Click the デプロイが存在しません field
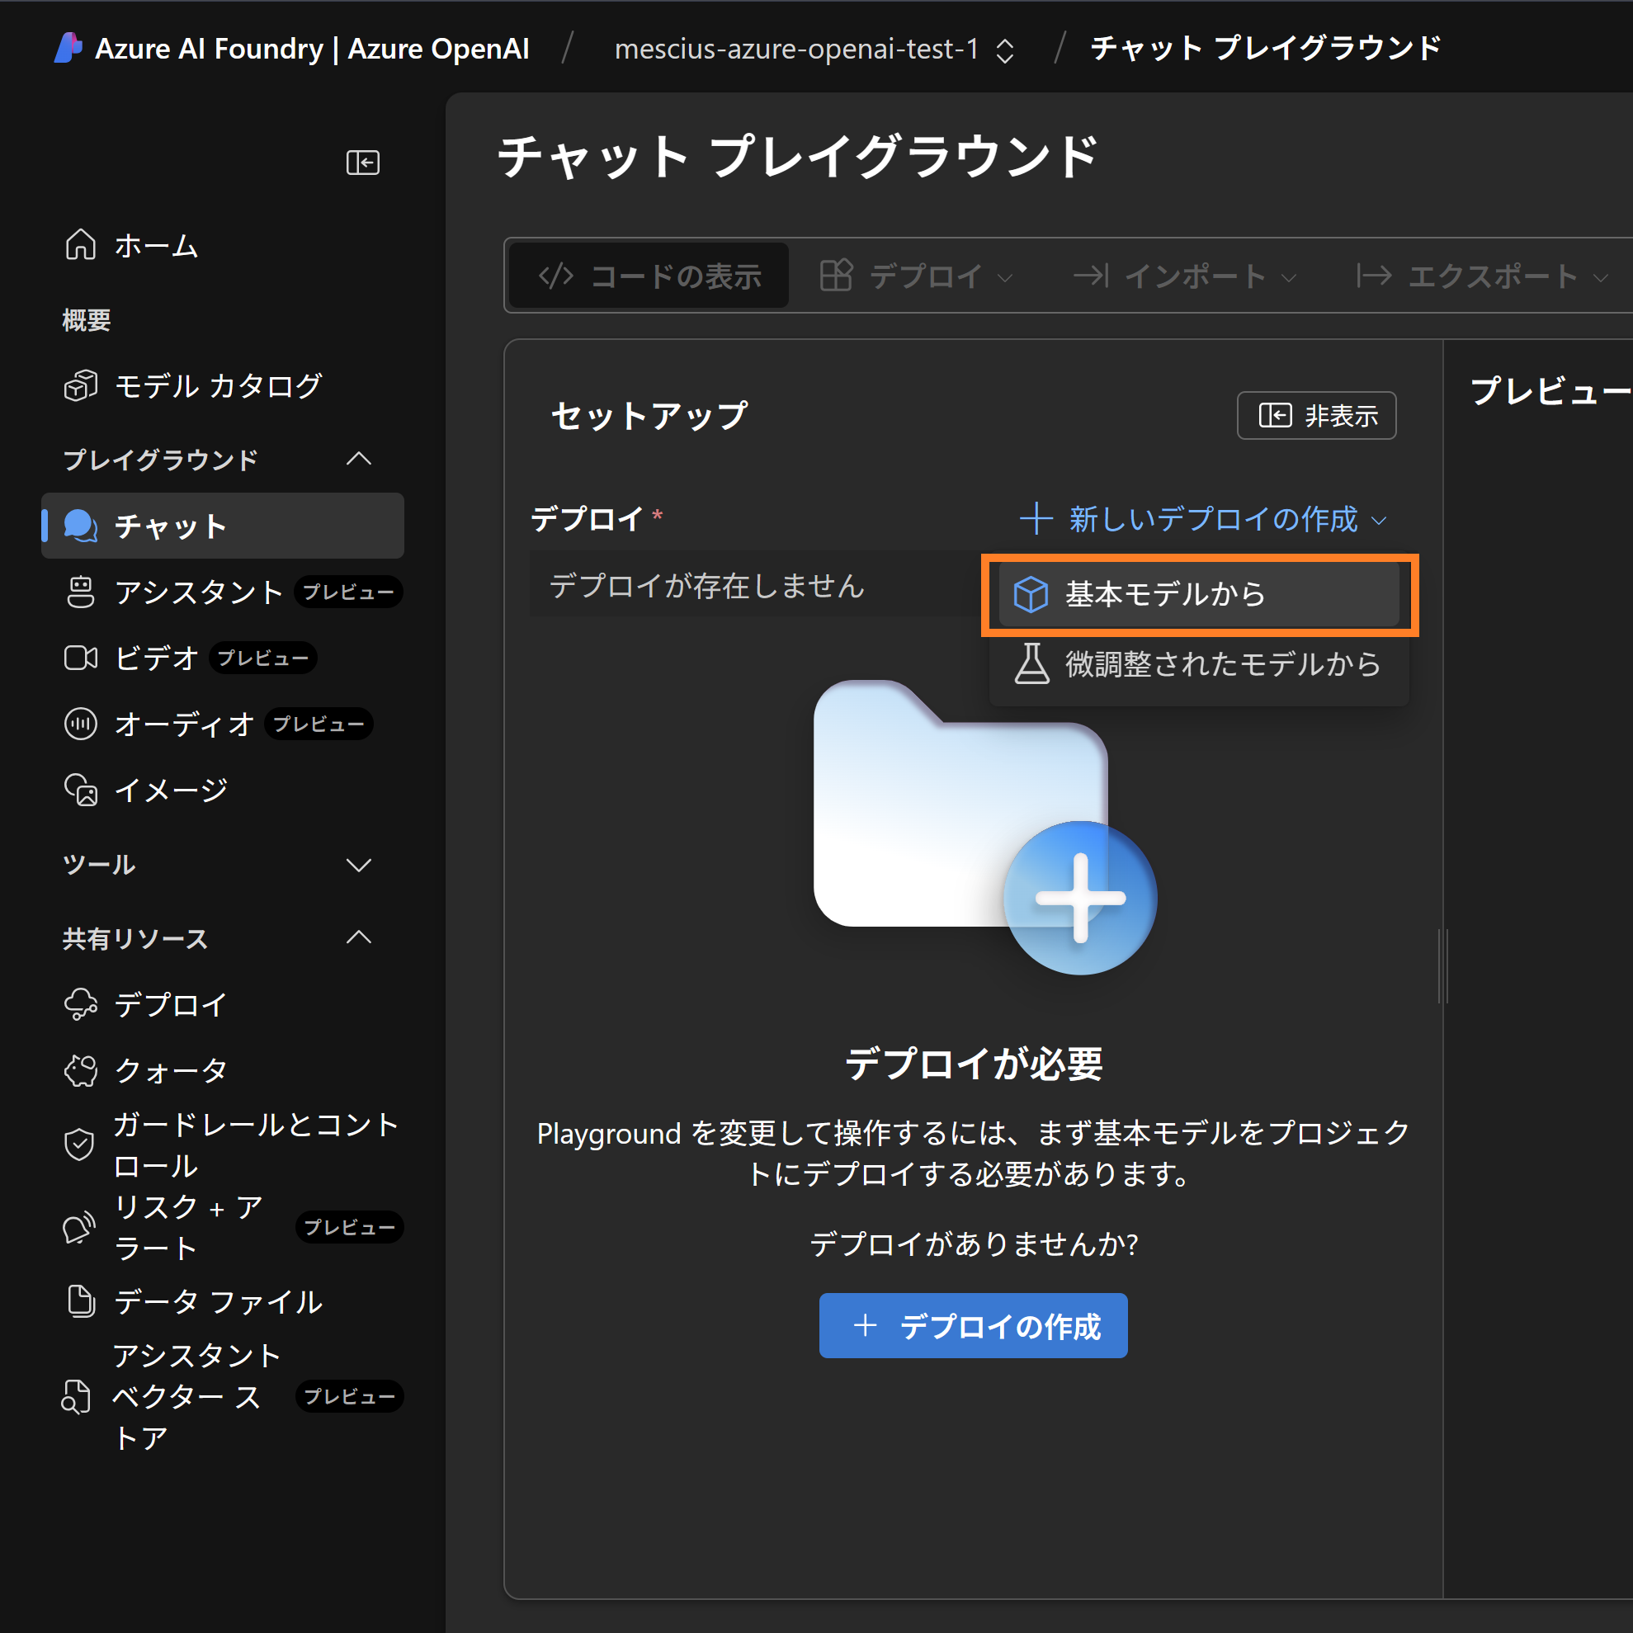The image size is (1633, 1633). point(757,585)
